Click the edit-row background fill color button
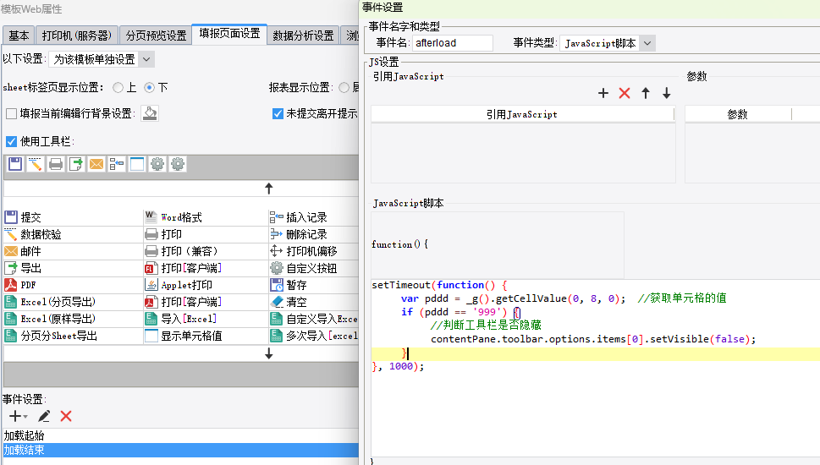Screen dimensions: 820x465 150,113
